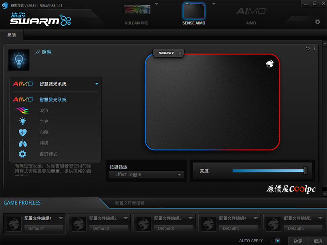
Task: Click the Swarm logo in the header
Action: [x=40, y=19]
